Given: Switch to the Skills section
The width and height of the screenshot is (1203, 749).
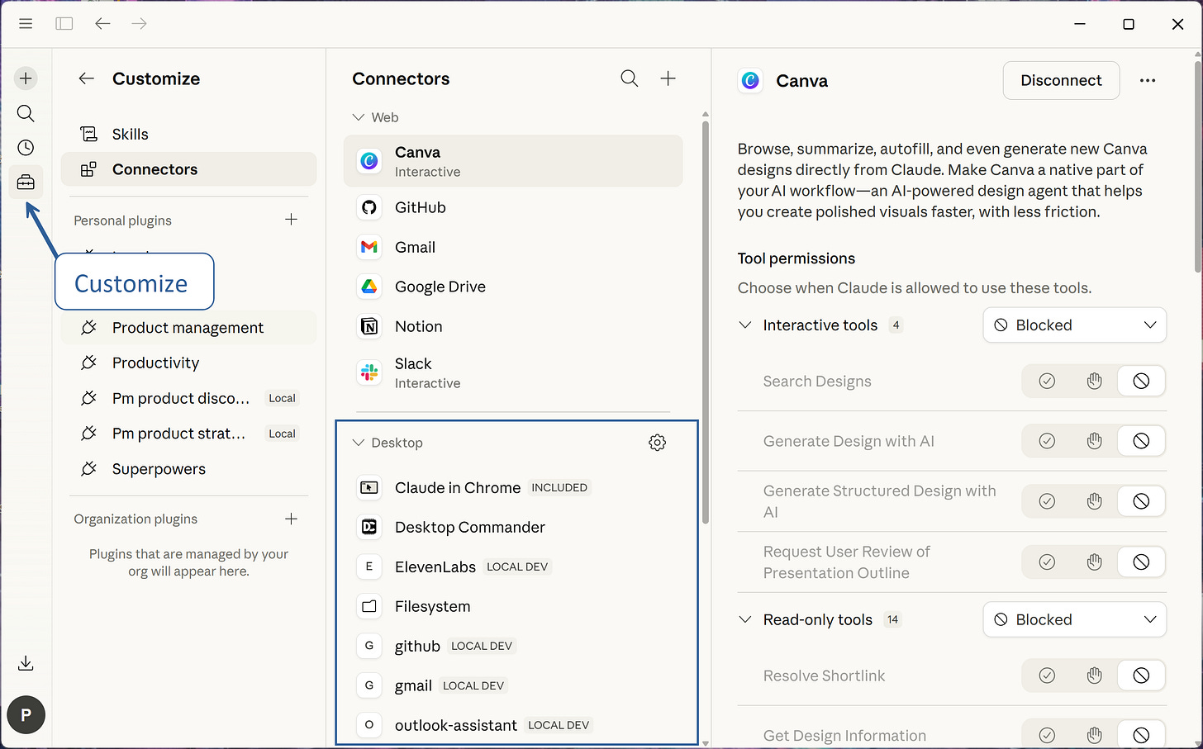Looking at the screenshot, I should pyautogui.click(x=130, y=133).
